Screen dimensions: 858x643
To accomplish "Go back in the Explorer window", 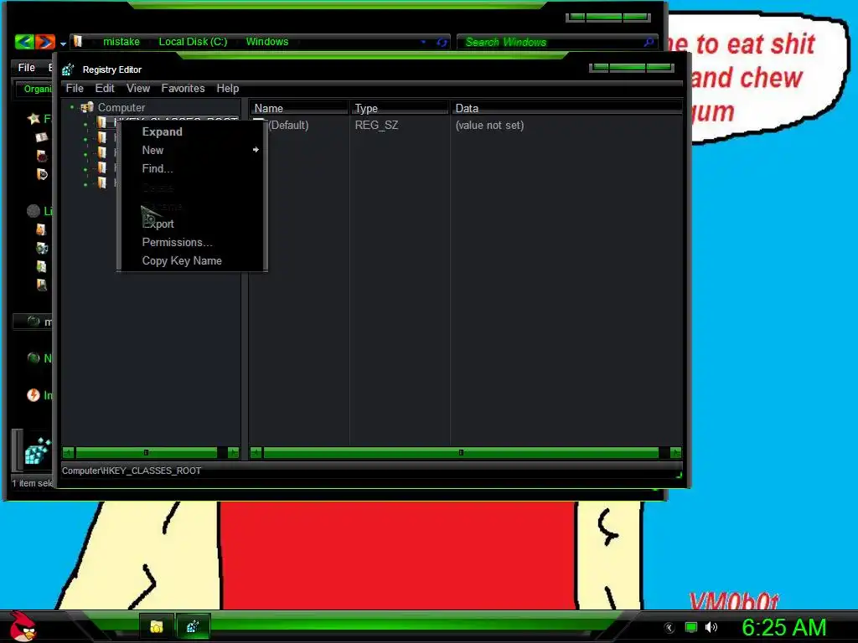I will pos(24,42).
